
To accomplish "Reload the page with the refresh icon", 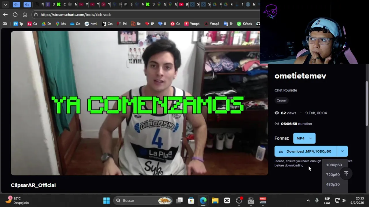I will click(x=15, y=14).
